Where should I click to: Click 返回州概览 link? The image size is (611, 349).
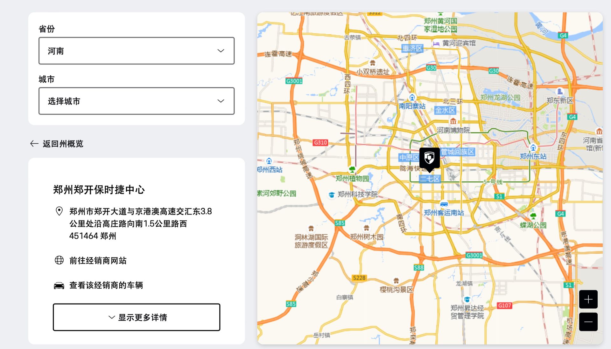click(63, 144)
